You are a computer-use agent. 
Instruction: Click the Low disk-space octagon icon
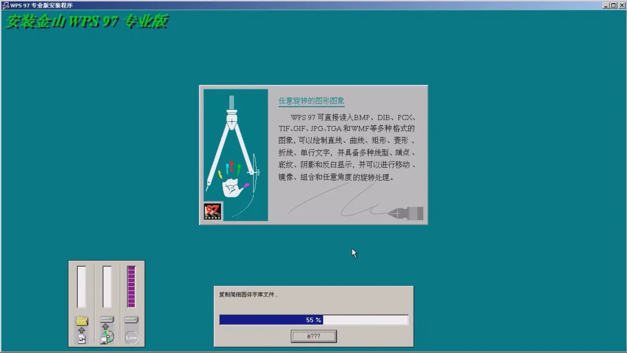(x=131, y=337)
